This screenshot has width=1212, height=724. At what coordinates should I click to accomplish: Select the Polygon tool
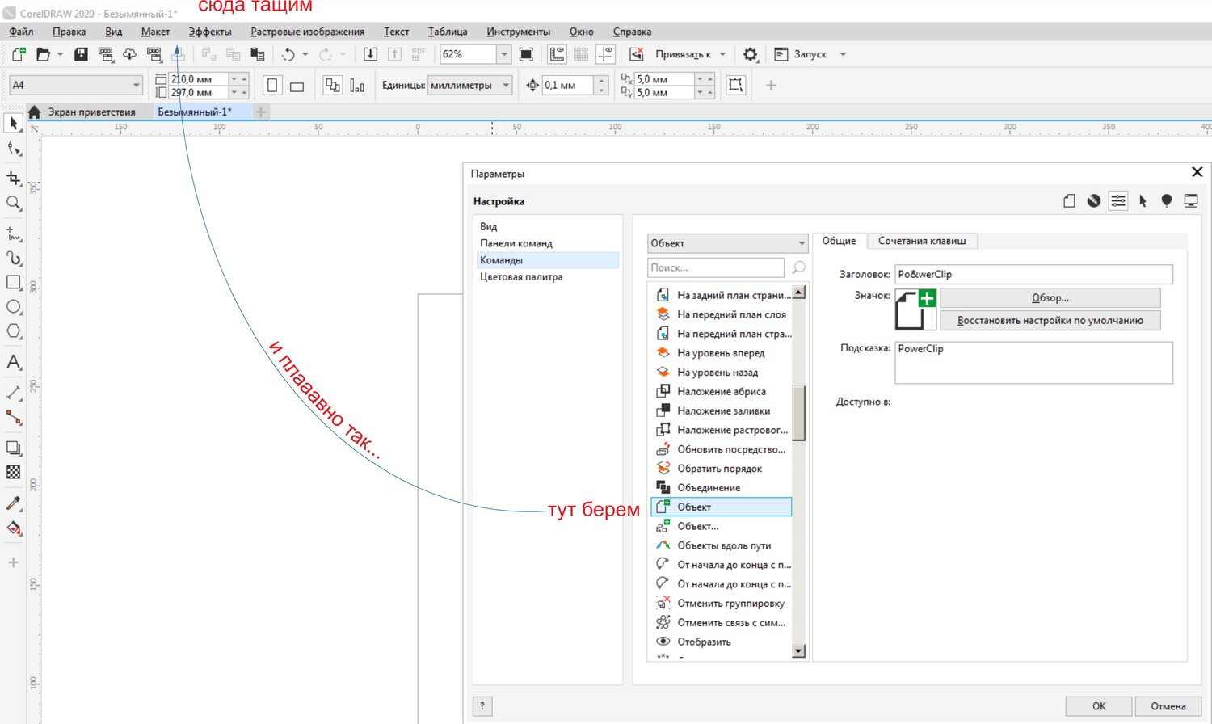[13, 331]
